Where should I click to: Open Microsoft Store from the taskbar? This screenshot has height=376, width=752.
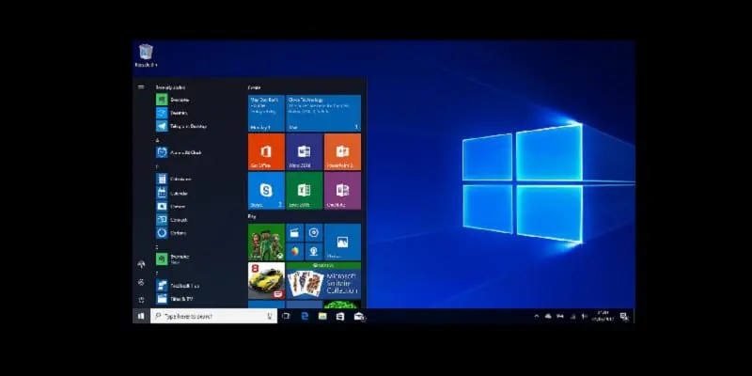click(x=340, y=317)
